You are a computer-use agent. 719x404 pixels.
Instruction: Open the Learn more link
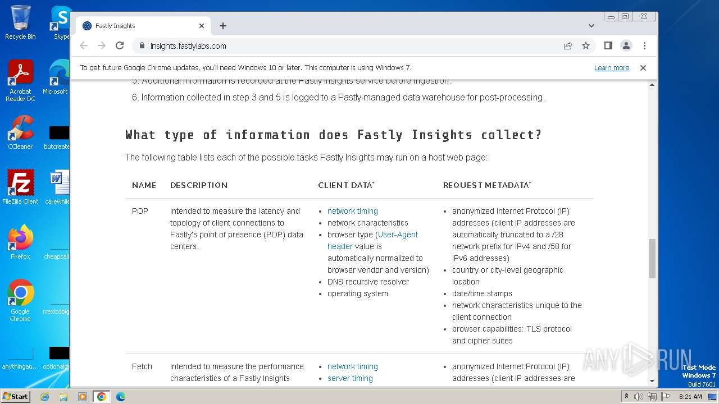(x=612, y=68)
